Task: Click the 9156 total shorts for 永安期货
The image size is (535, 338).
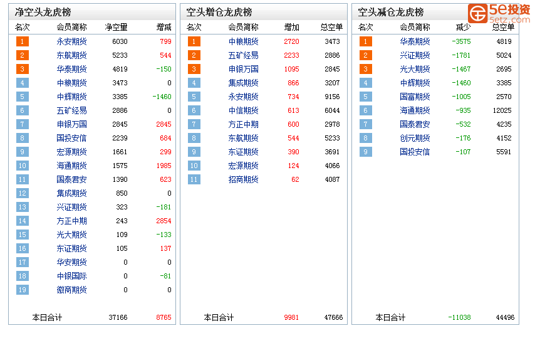Action: [332, 97]
